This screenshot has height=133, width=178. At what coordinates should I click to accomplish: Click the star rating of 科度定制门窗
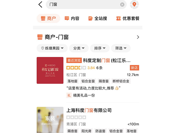[x=76, y=68]
